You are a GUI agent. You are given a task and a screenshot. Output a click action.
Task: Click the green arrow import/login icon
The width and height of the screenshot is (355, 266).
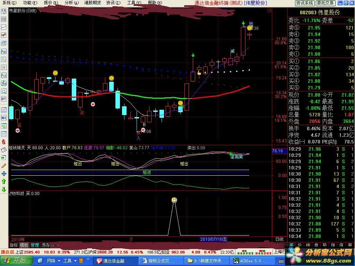coord(3,158)
